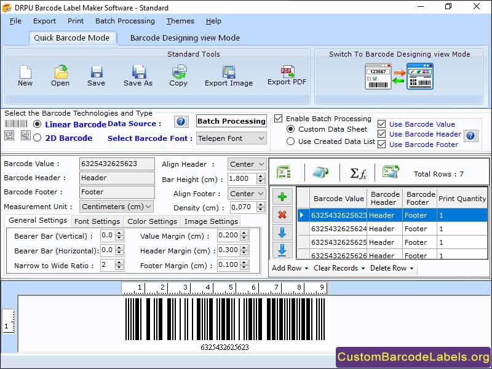Adjust Header Margin spinner arrows
The width and height of the screenshot is (492, 369).
click(244, 251)
